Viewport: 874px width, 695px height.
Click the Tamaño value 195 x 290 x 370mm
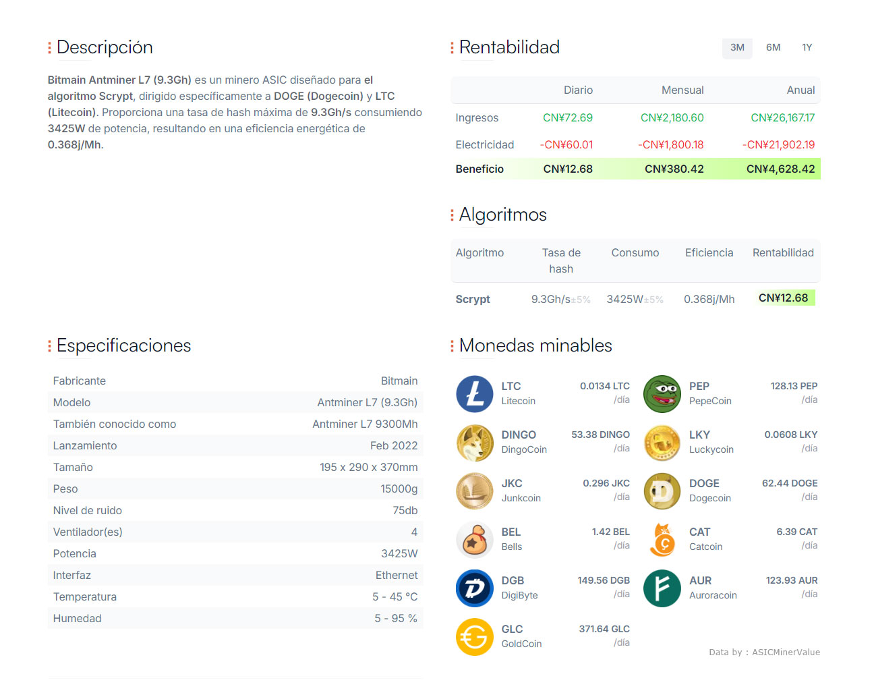click(369, 468)
